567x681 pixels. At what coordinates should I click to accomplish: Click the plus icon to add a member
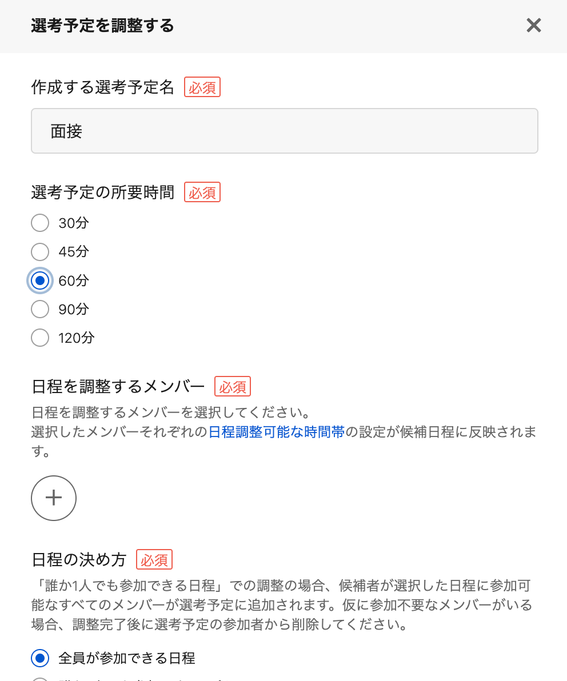[x=54, y=498]
